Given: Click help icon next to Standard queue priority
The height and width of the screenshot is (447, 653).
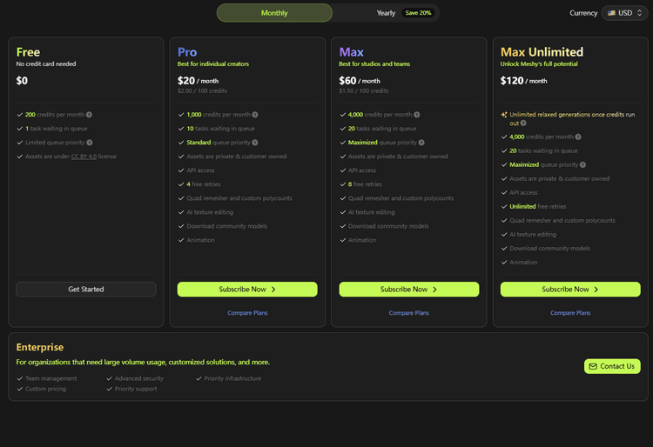Looking at the screenshot, I should point(255,143).
